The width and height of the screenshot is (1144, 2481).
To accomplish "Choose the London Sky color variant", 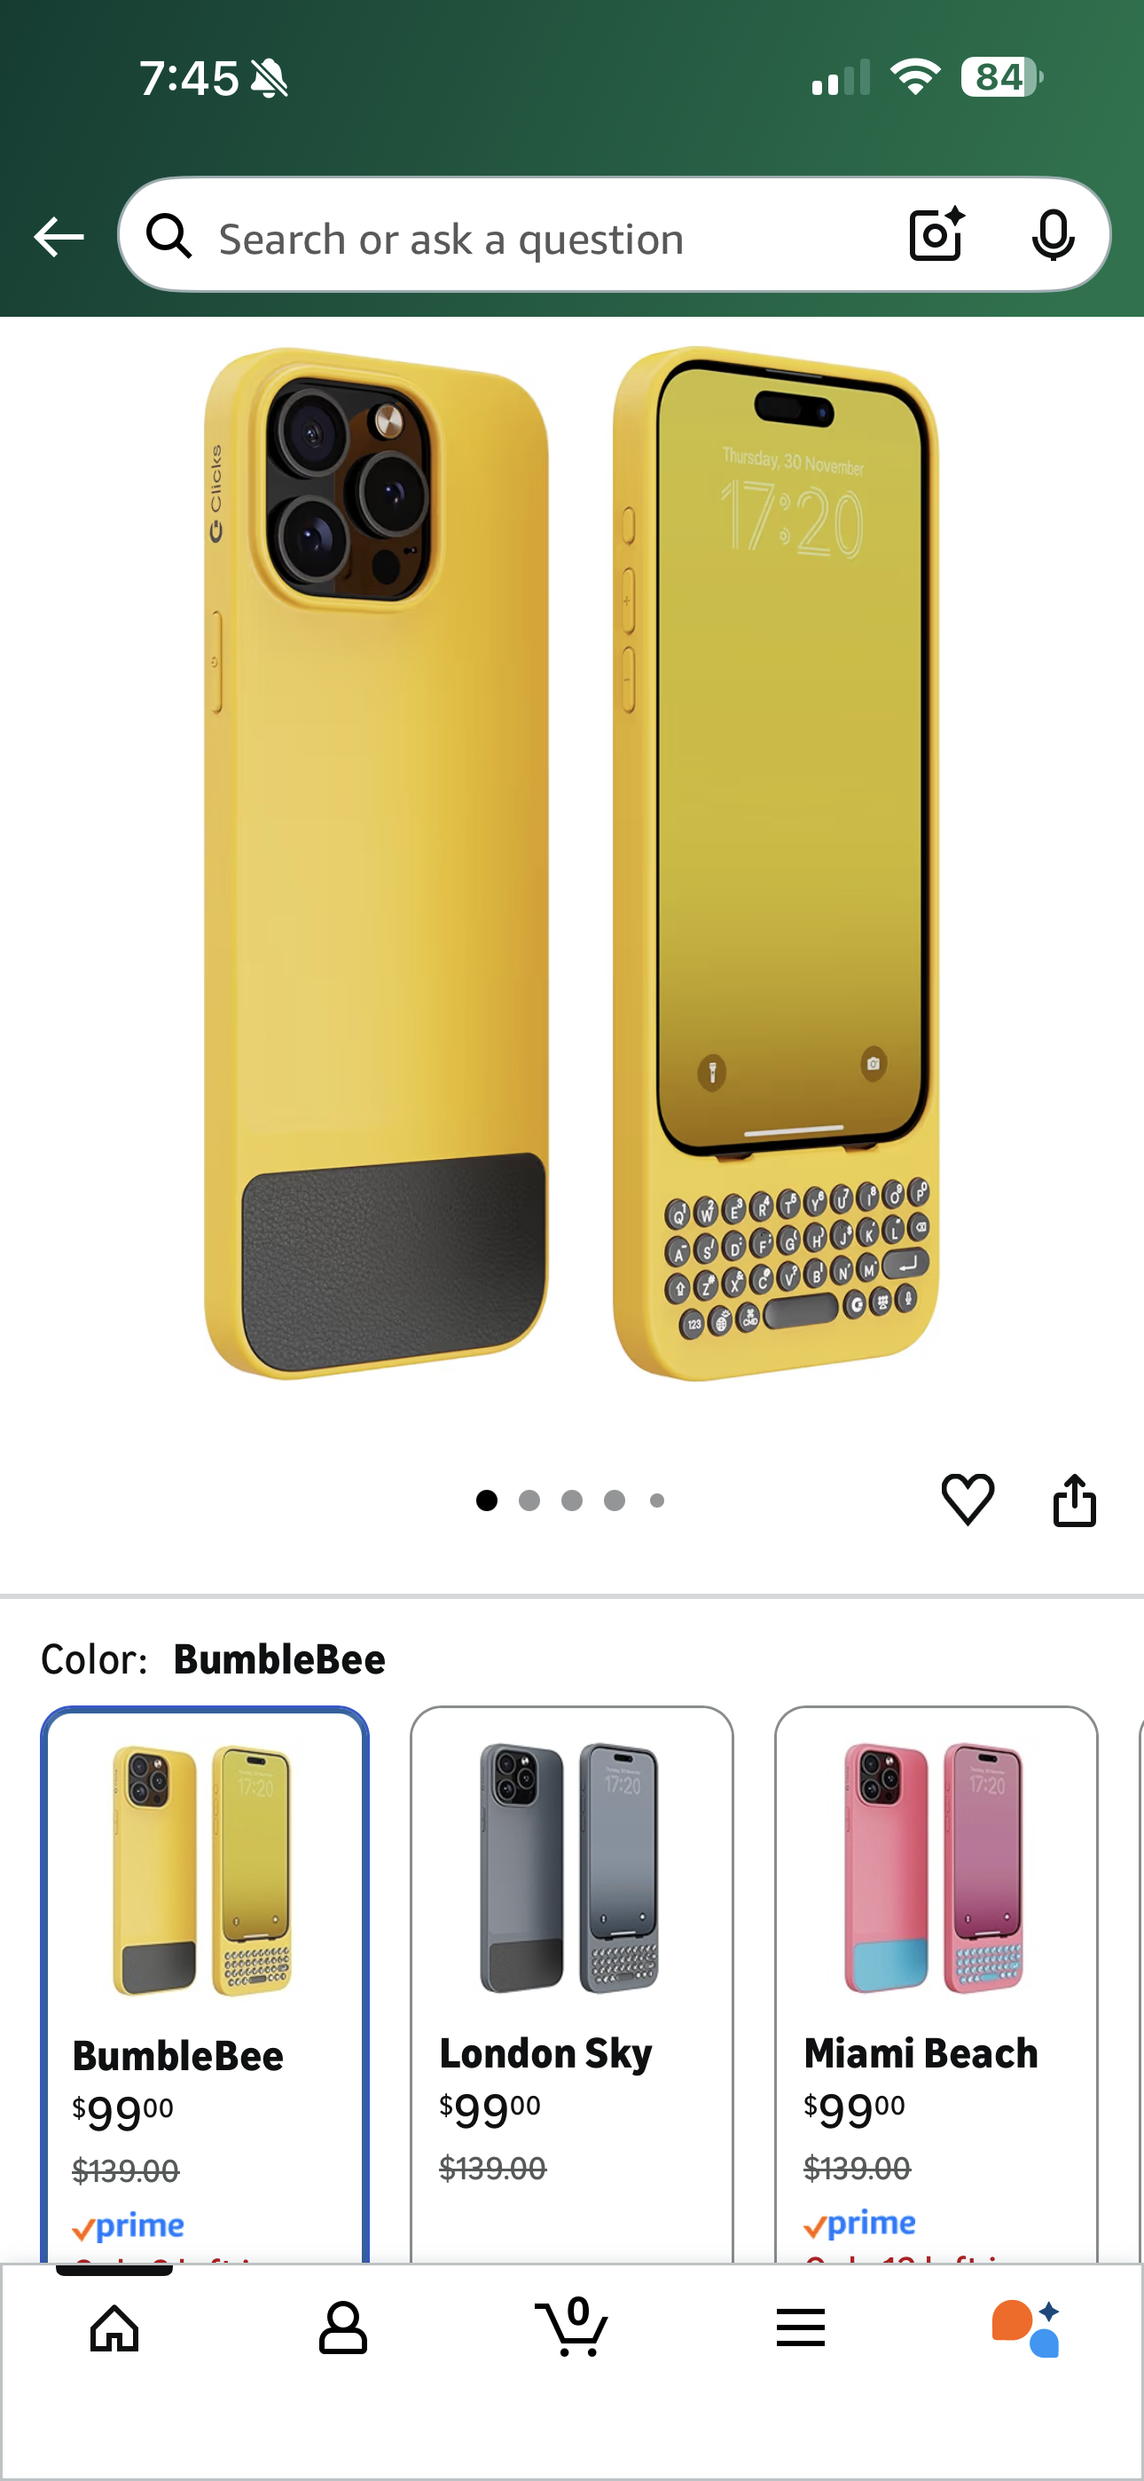I will pos(572,1985).
